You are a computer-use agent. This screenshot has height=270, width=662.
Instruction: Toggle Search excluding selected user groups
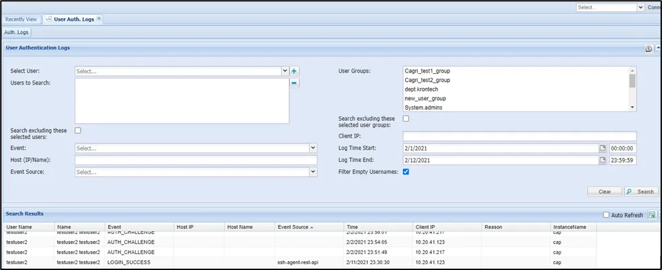pos(406,119)
